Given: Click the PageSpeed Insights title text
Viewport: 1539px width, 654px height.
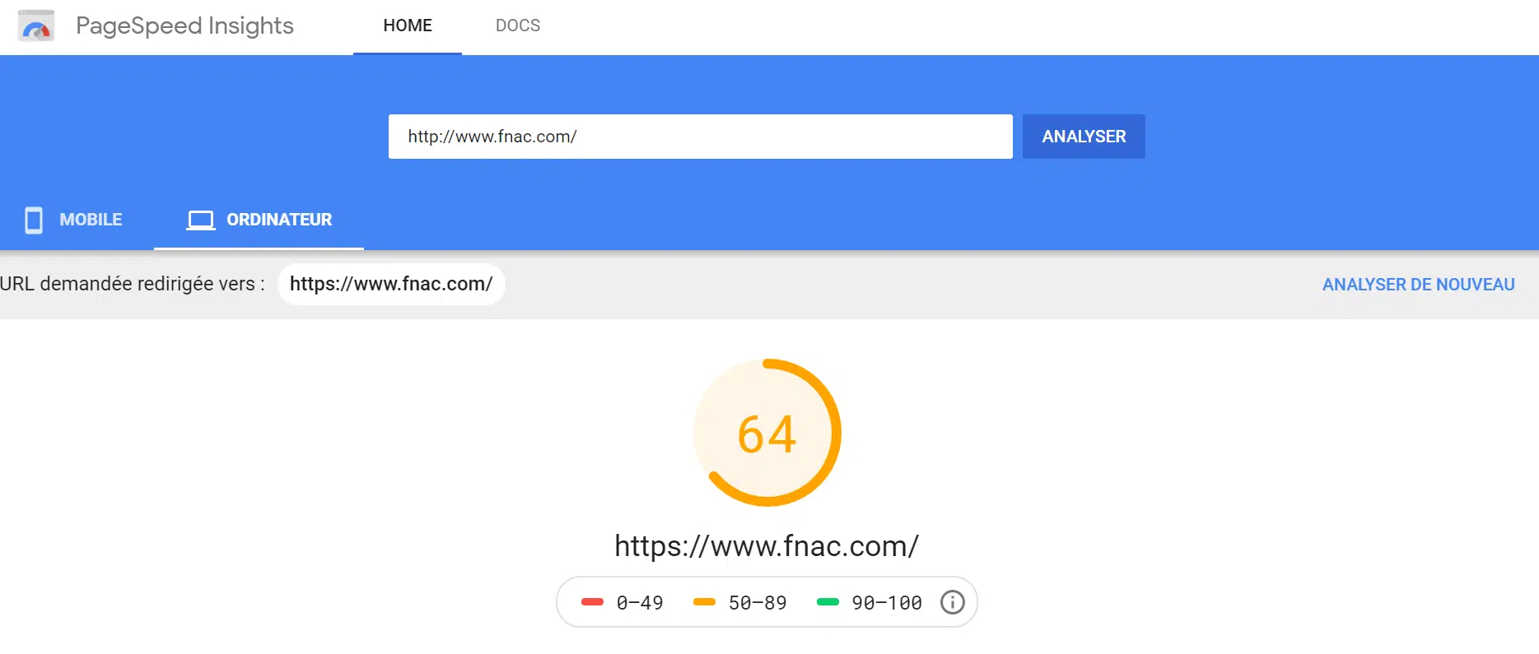Looking at the screenshot, I should tap(184, 26).
